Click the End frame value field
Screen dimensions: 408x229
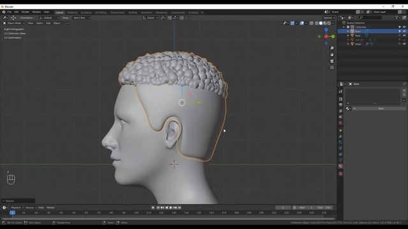pyautogui.click(x=324, y=208)
